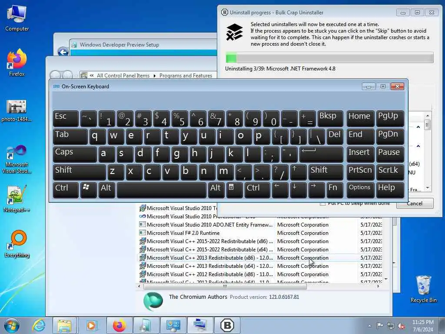Select Visual C++ 2013 Redistributable (x86) row
This screenshot has height=334, width=445.
pos(260,257)
